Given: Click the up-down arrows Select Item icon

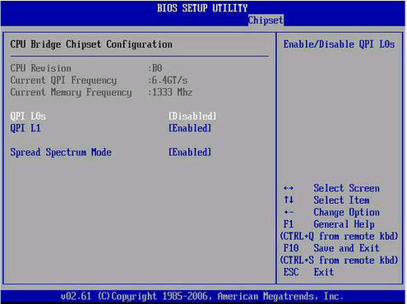Looking at the screenshot, I should (289, 200).
